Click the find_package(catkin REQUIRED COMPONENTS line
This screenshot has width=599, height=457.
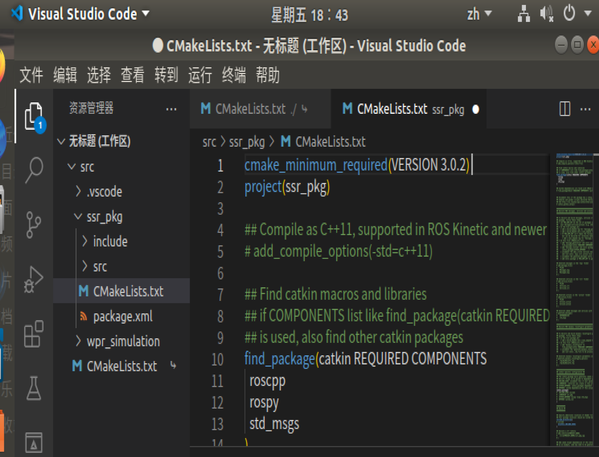365,359
